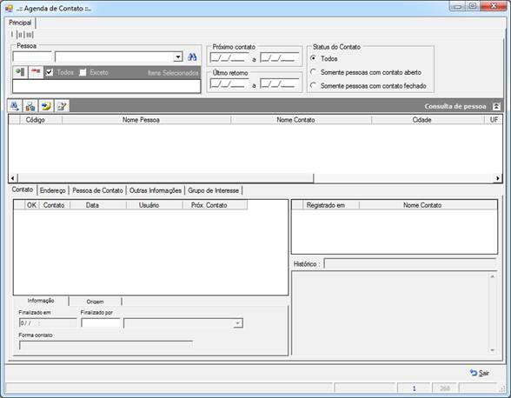This screenshot has width=511, height=398.
Task: Click the Próximo contato end date field
Action: [279, 58]
